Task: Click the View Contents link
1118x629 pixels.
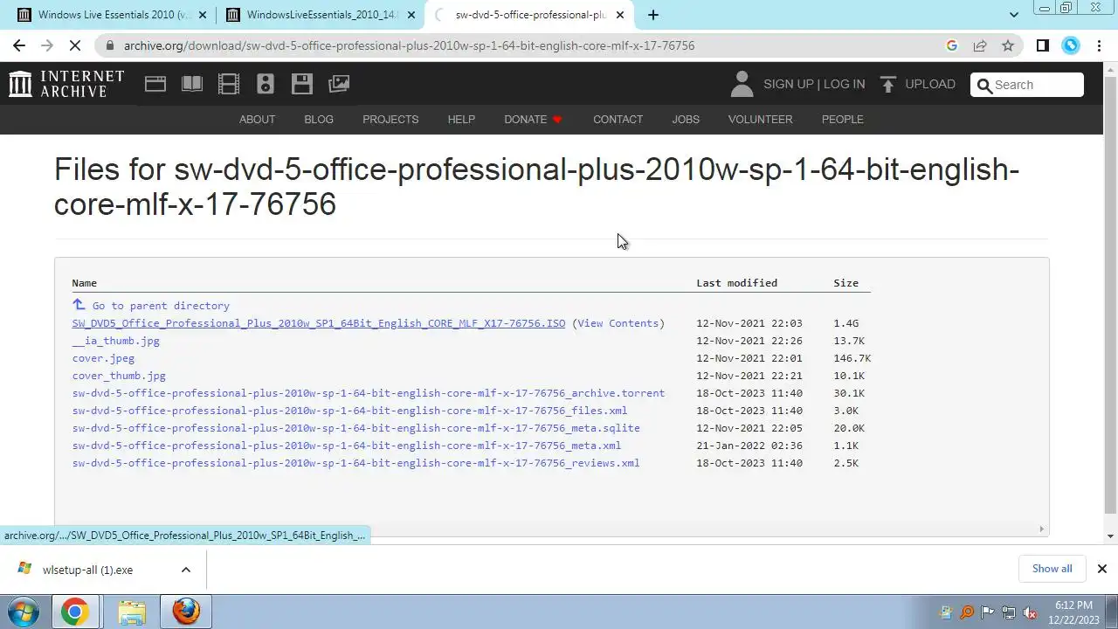Action: pyautogui.click(x=618, y=323)
